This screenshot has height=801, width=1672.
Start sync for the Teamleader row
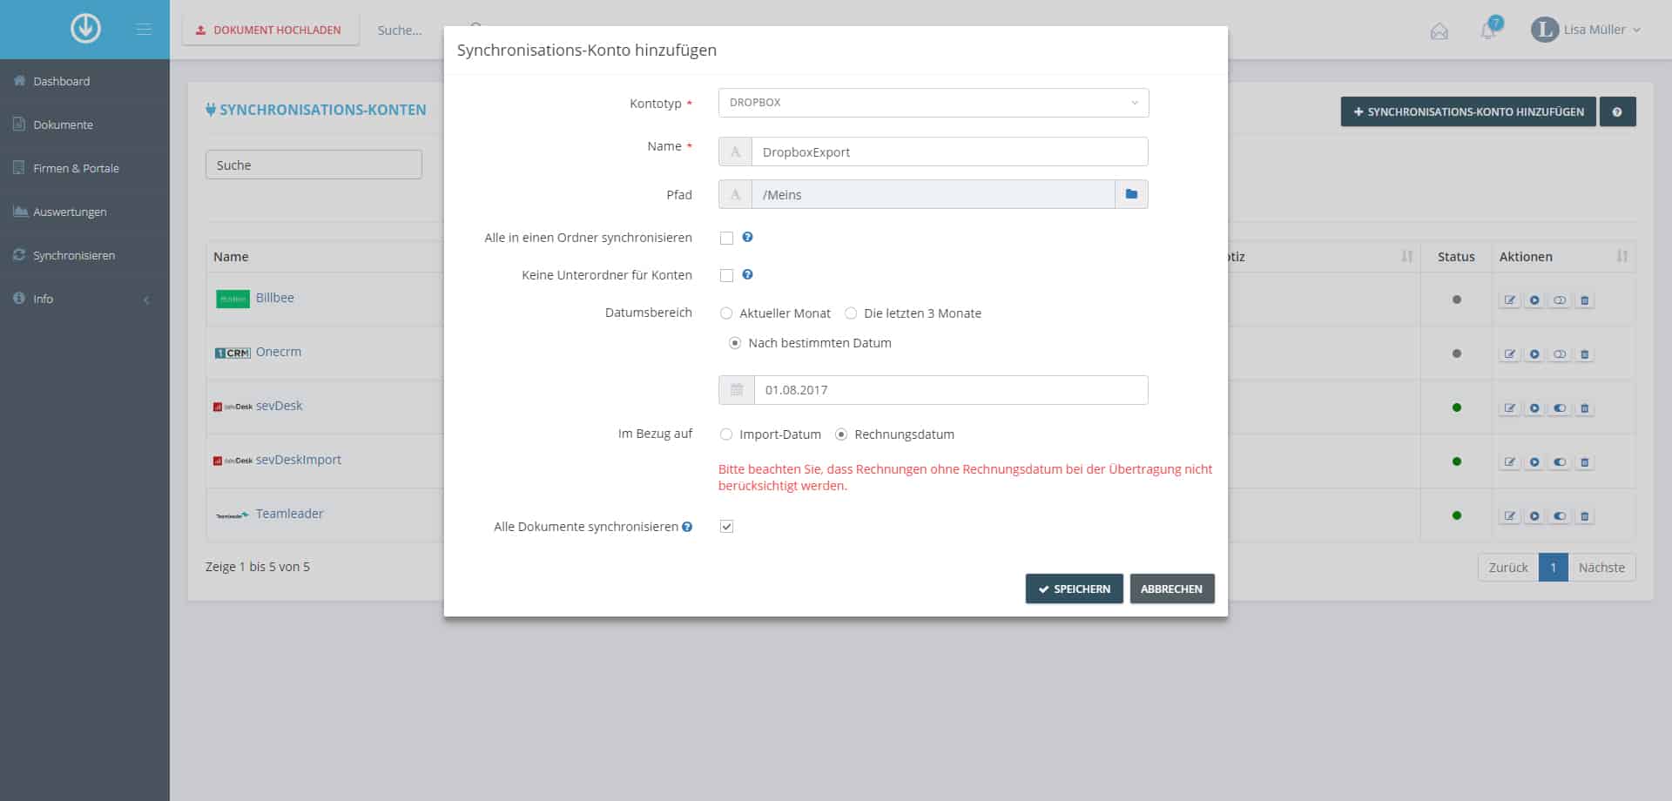(1534, 516)
